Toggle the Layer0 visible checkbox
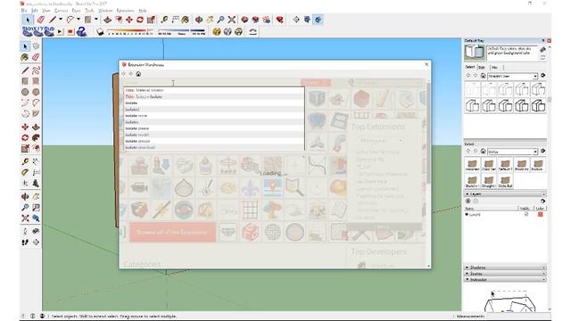This screenshot has width=571, height=321. pyautogui.click(x=525, y=214)
